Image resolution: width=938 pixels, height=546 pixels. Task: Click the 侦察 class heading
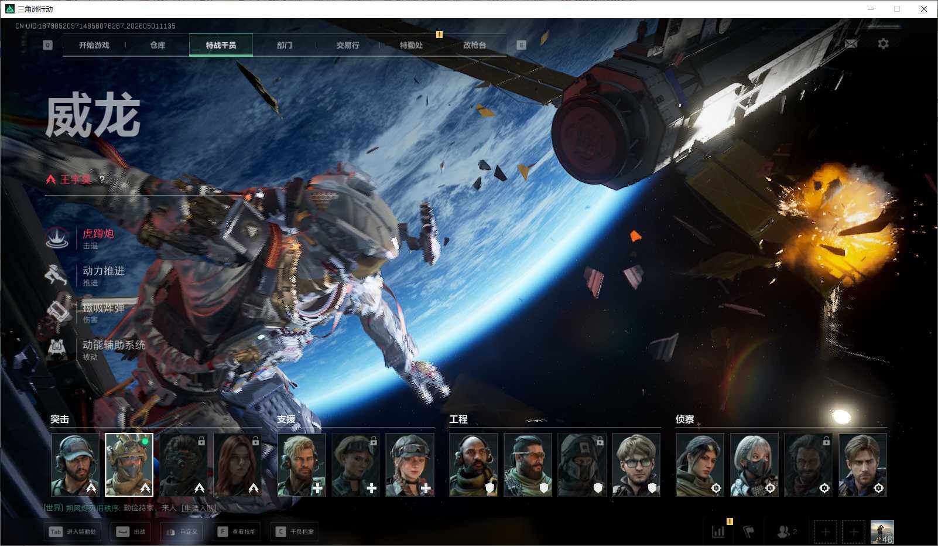[x=685, y=419]
